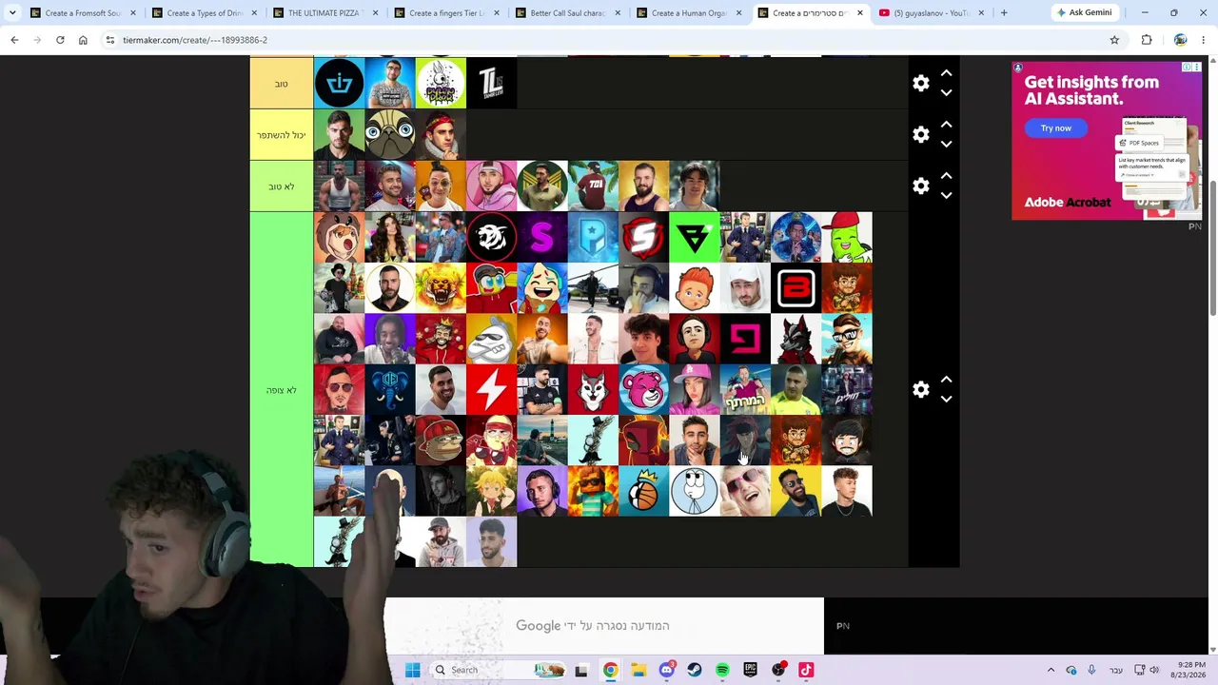1218x685 pixels.
Task: Open the browser tab search dropdown
Action: [x=12, y=13]
